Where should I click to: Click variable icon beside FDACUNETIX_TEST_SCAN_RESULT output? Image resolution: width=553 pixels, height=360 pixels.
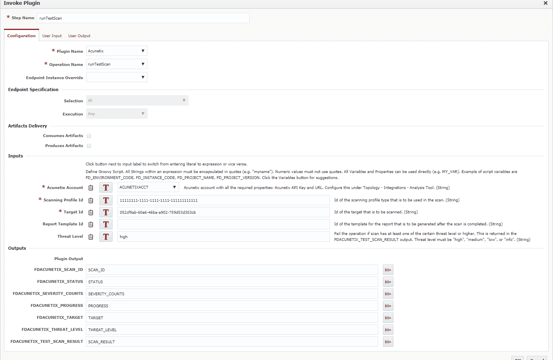tap(388, 342)
